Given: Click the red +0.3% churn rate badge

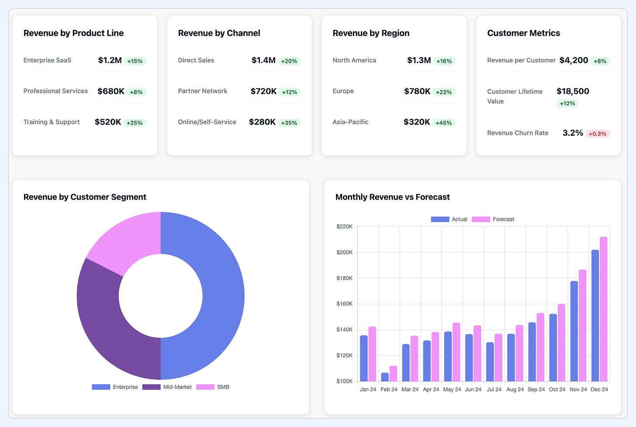Looking at the screenshot, I should point(597,134).
